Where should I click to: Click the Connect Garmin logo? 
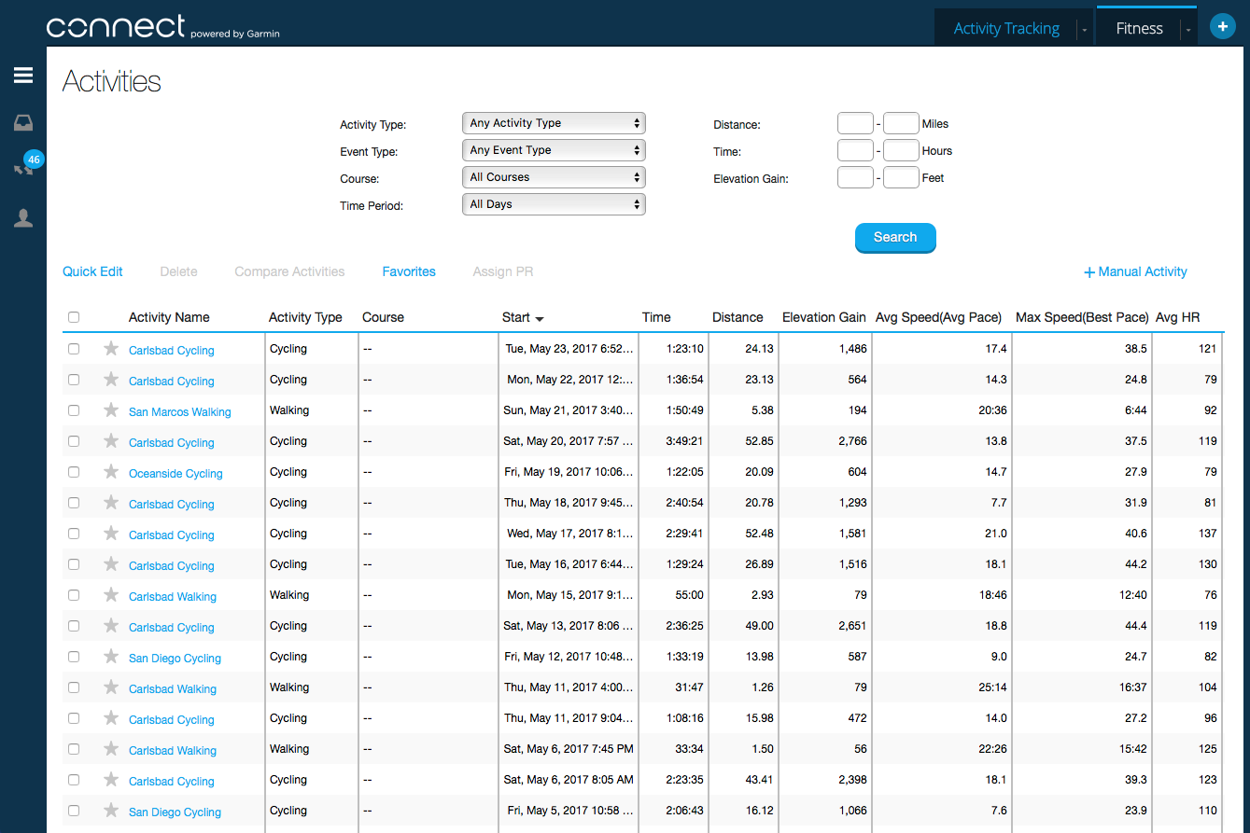tap(163, 27)
